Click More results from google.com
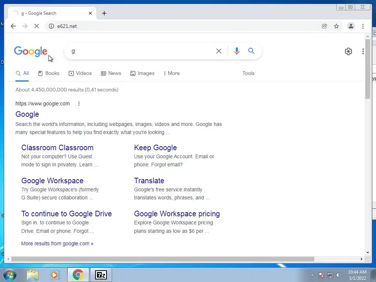 57,243
